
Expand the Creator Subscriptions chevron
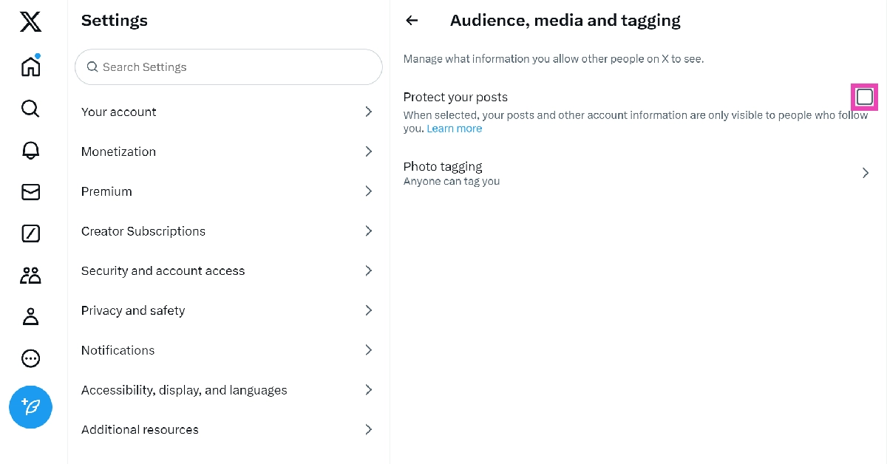click(x=368, y=231)
